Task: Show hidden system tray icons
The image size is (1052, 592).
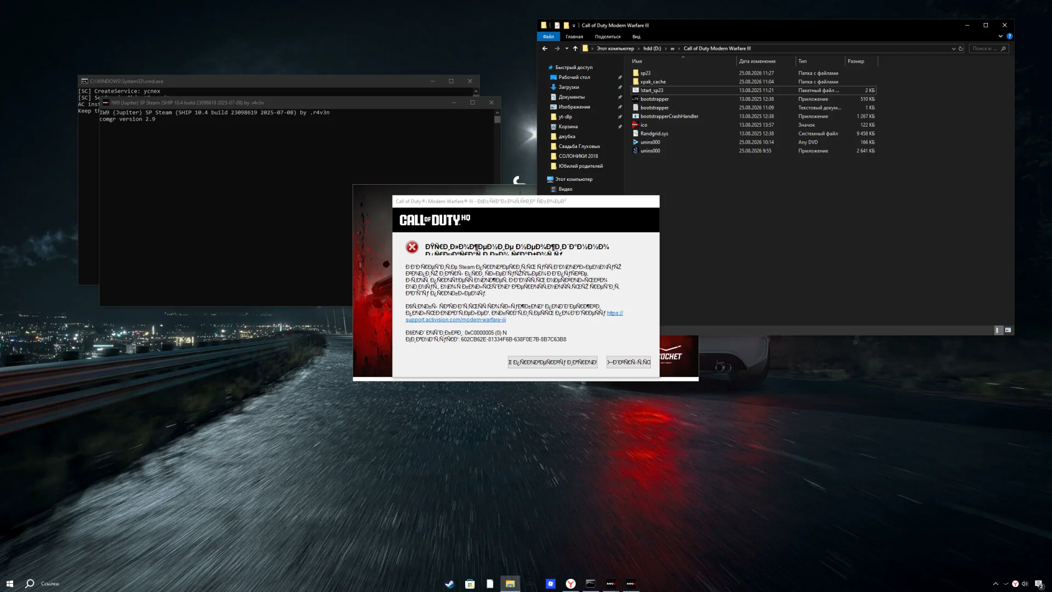Action: 996,584
